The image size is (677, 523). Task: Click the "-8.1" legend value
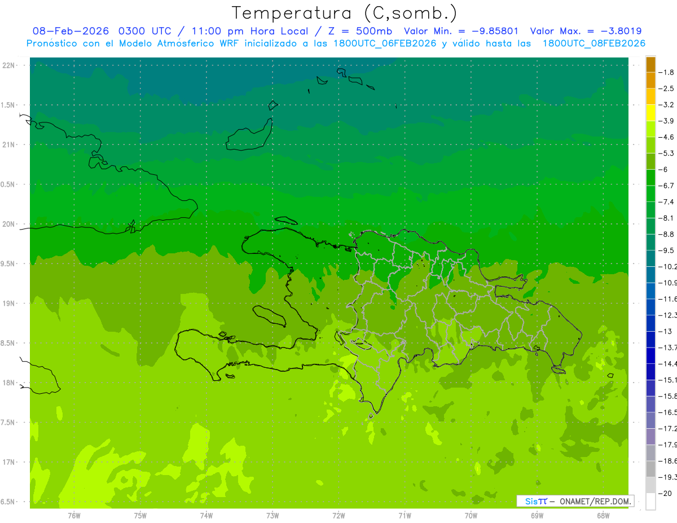point(666,218)
